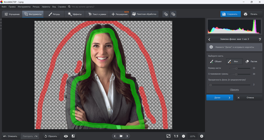Screen dimensions: 264x140
Task: Open the file browser folder icon
Action: [121, 136]
